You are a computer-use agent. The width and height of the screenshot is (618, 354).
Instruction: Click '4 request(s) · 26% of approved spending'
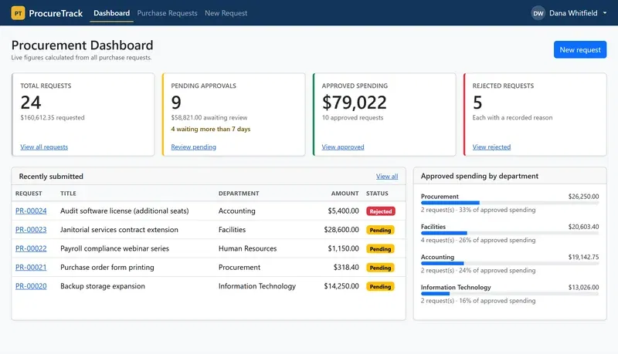[x=478, y=241]
